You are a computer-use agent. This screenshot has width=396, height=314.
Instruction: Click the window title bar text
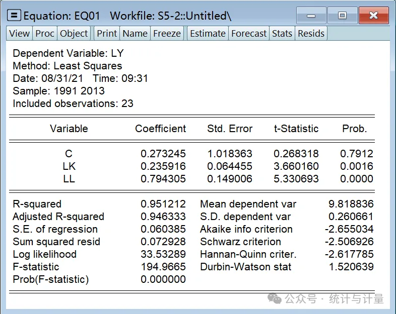click(x=127, y=16)
